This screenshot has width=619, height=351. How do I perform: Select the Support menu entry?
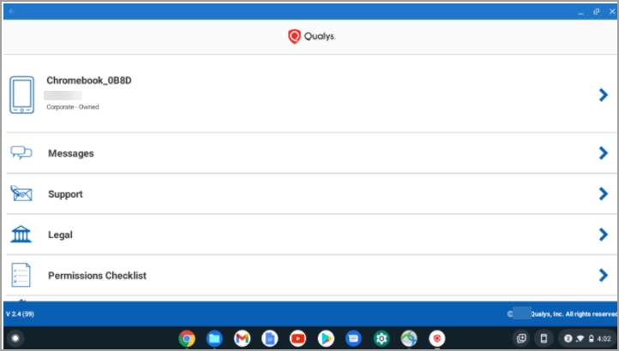tap(311, 193)
